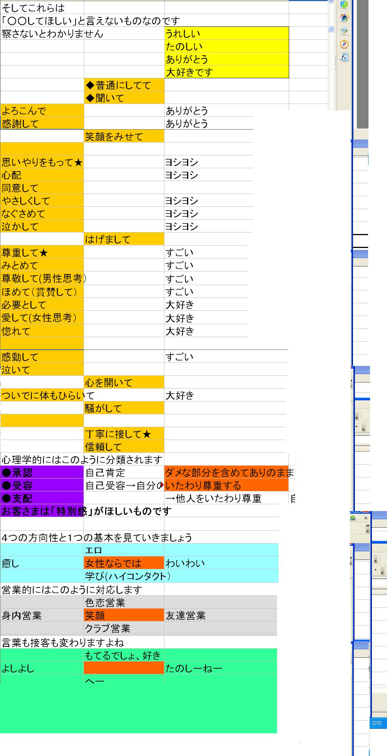387x756 pixels.
Task: Select the ヨシヨシ cell beside 心配
Action: click(x=209, y=175)
